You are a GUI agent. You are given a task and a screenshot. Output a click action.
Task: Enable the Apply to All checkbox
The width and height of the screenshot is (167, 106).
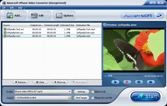coord(93,92)
